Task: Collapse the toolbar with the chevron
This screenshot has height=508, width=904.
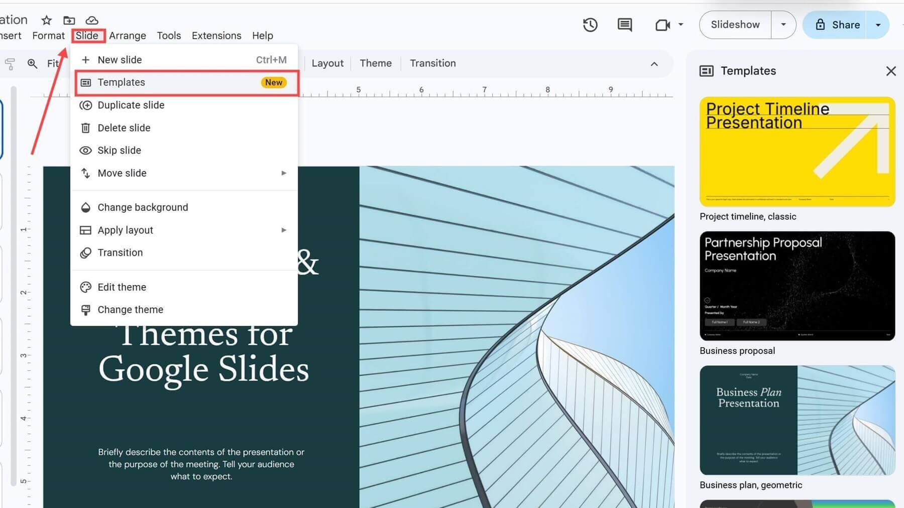Action: click(654, 64)
